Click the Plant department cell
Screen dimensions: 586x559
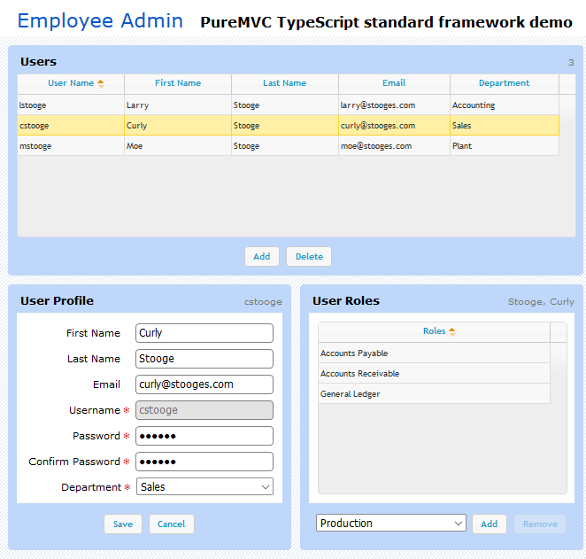tap(505, 146)
